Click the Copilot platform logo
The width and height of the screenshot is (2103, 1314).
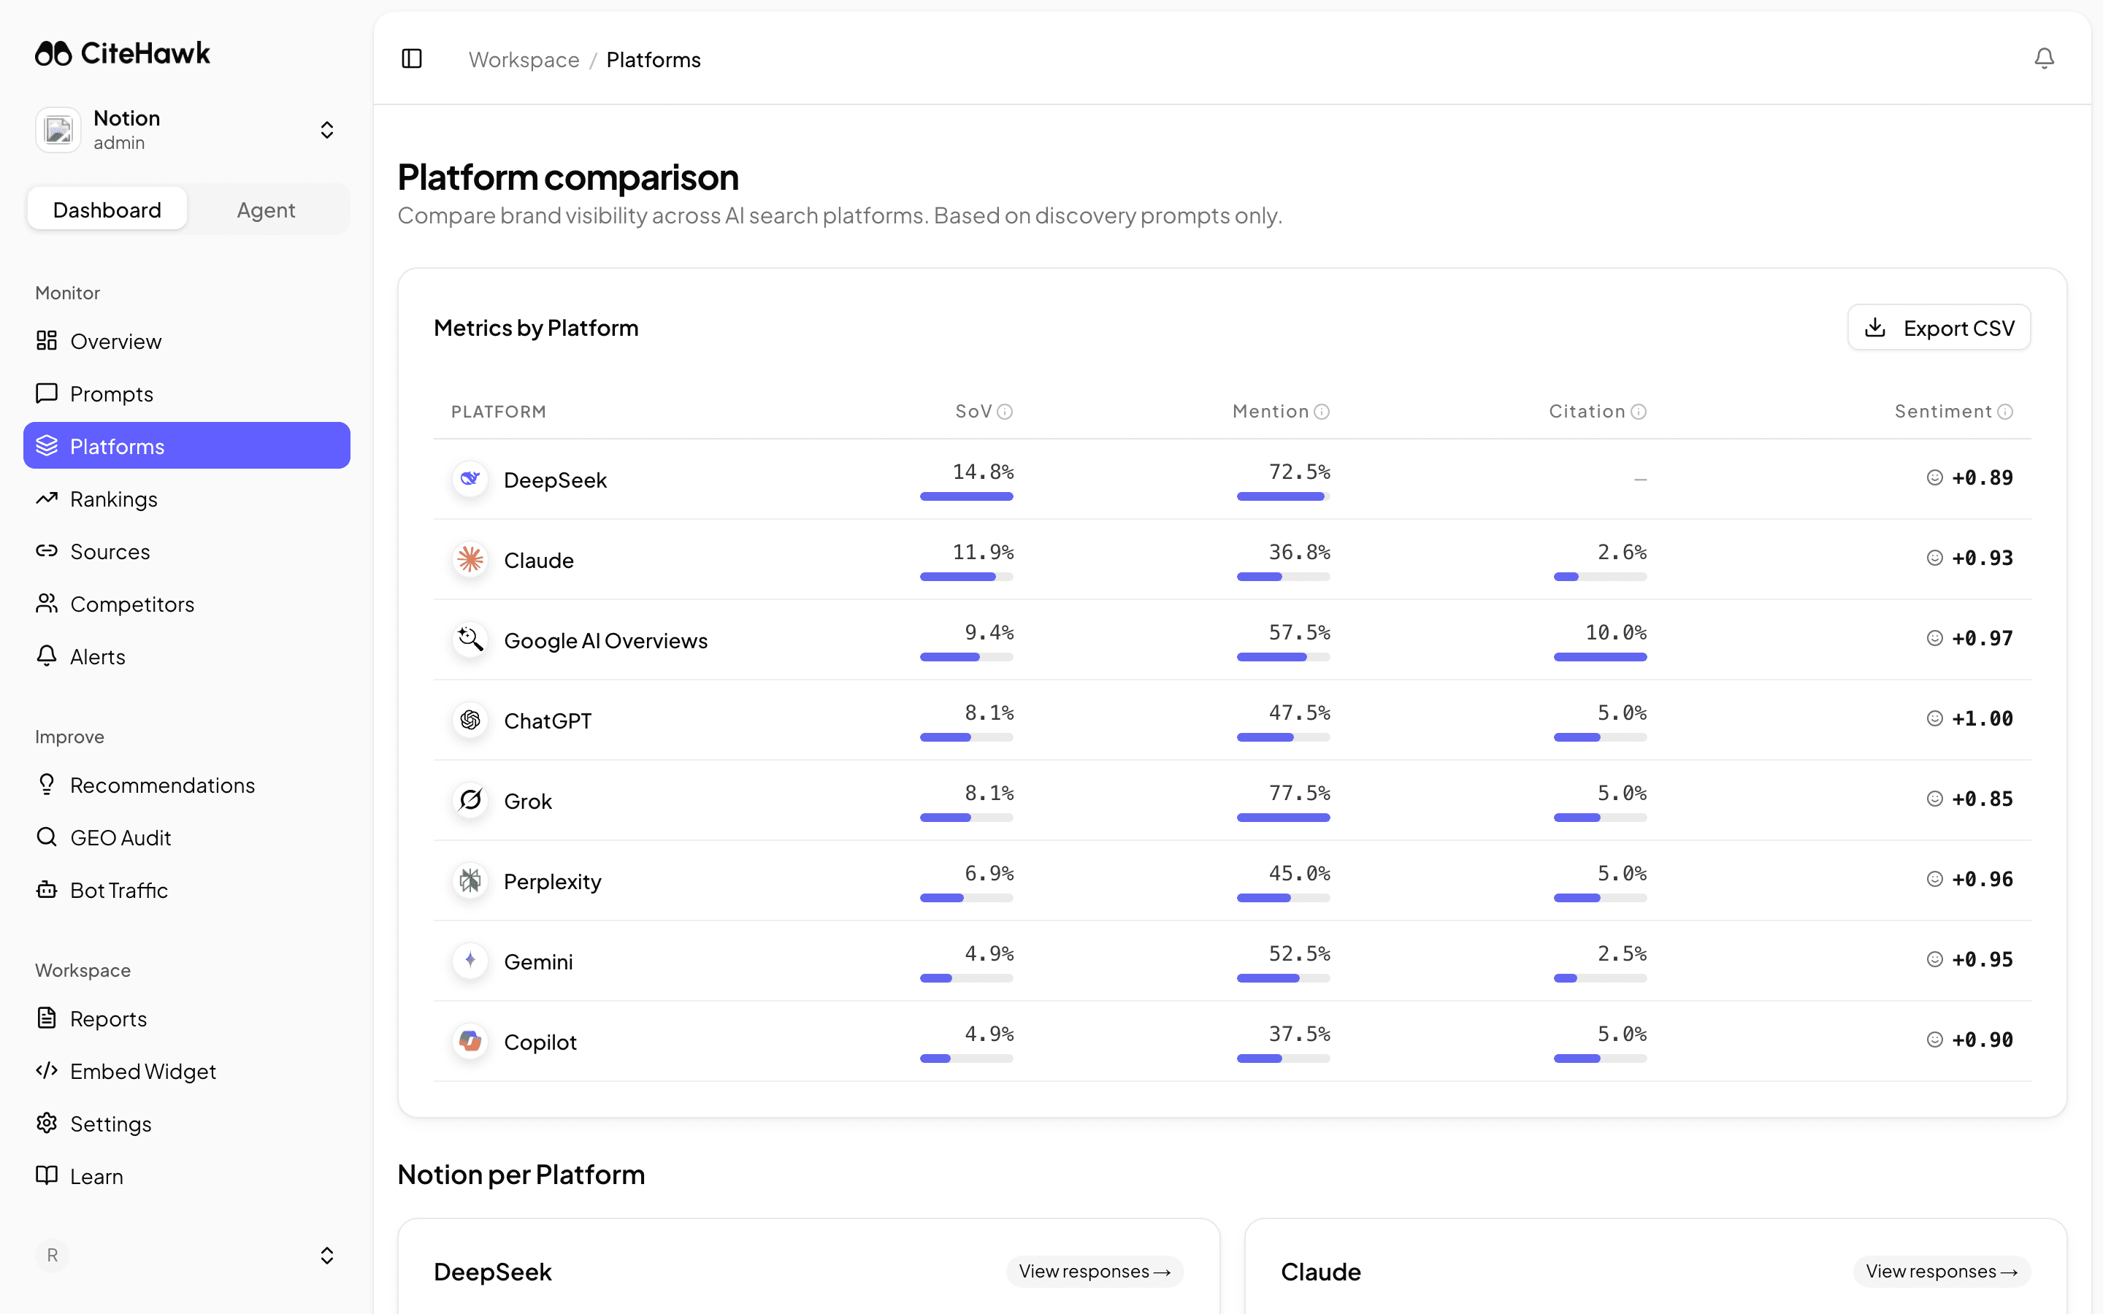[x=470, y=1041]
